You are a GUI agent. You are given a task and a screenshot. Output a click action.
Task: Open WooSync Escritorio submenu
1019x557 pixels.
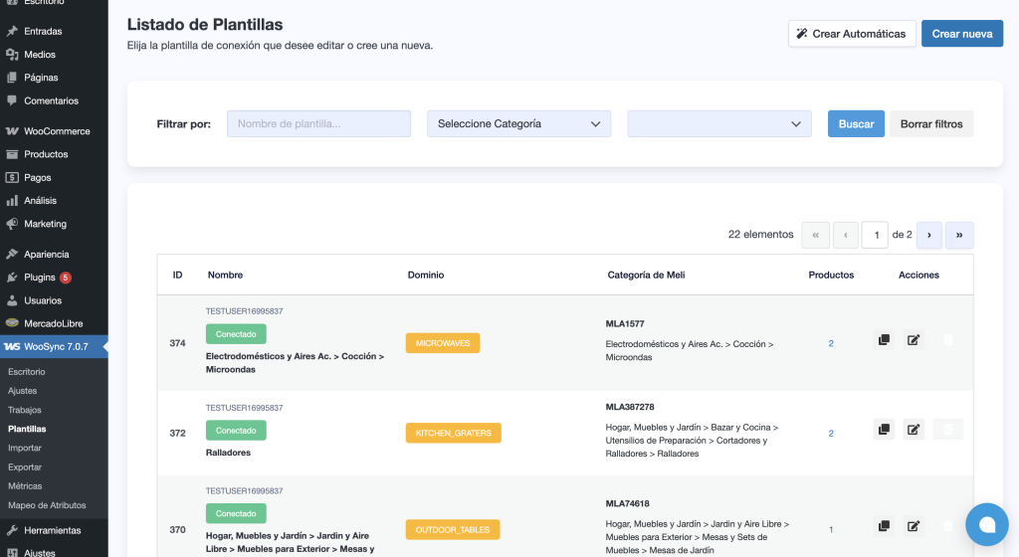tap(27, 372)
